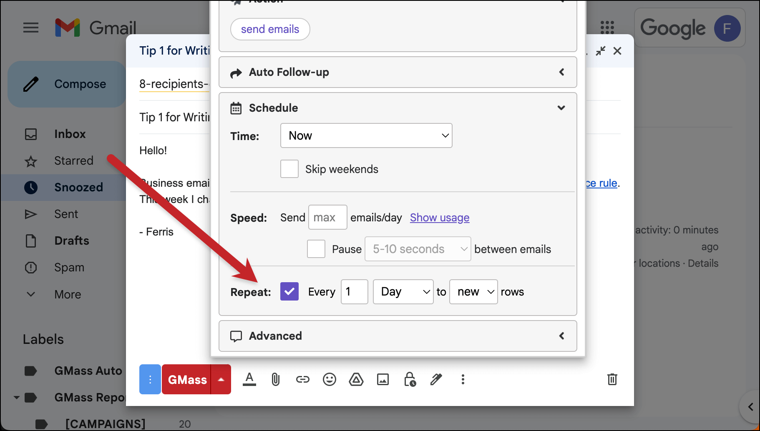760x431 pixels.
Task: Exit full-screen compose with the collapse arrows icon
Action: (601, 51)
